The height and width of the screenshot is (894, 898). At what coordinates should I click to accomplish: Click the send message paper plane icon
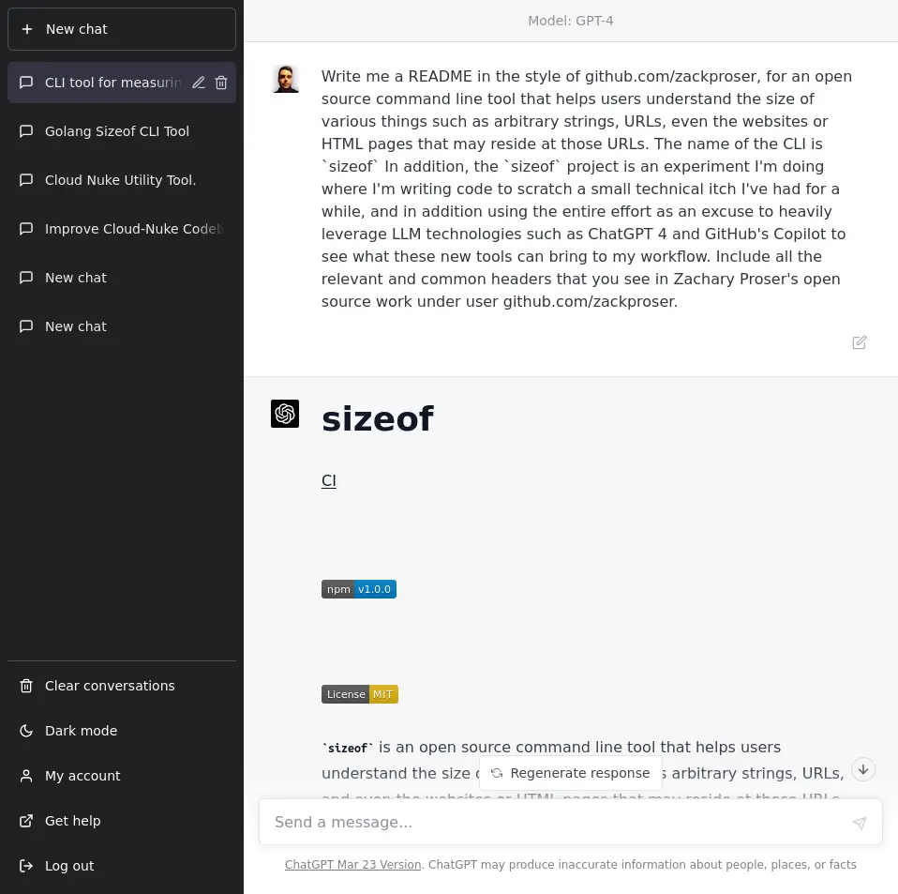tap(859, 823)
